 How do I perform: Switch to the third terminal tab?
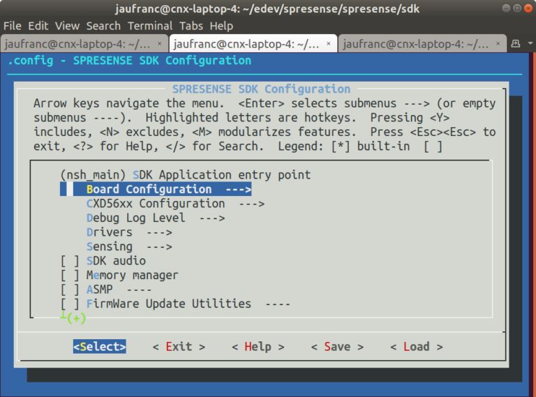(422, 44)
